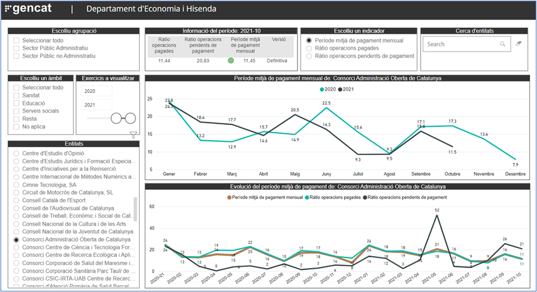The height and width of the screenshot is (292, 537).
Task: Click the 2020 start year field
Action: [97, 91]
